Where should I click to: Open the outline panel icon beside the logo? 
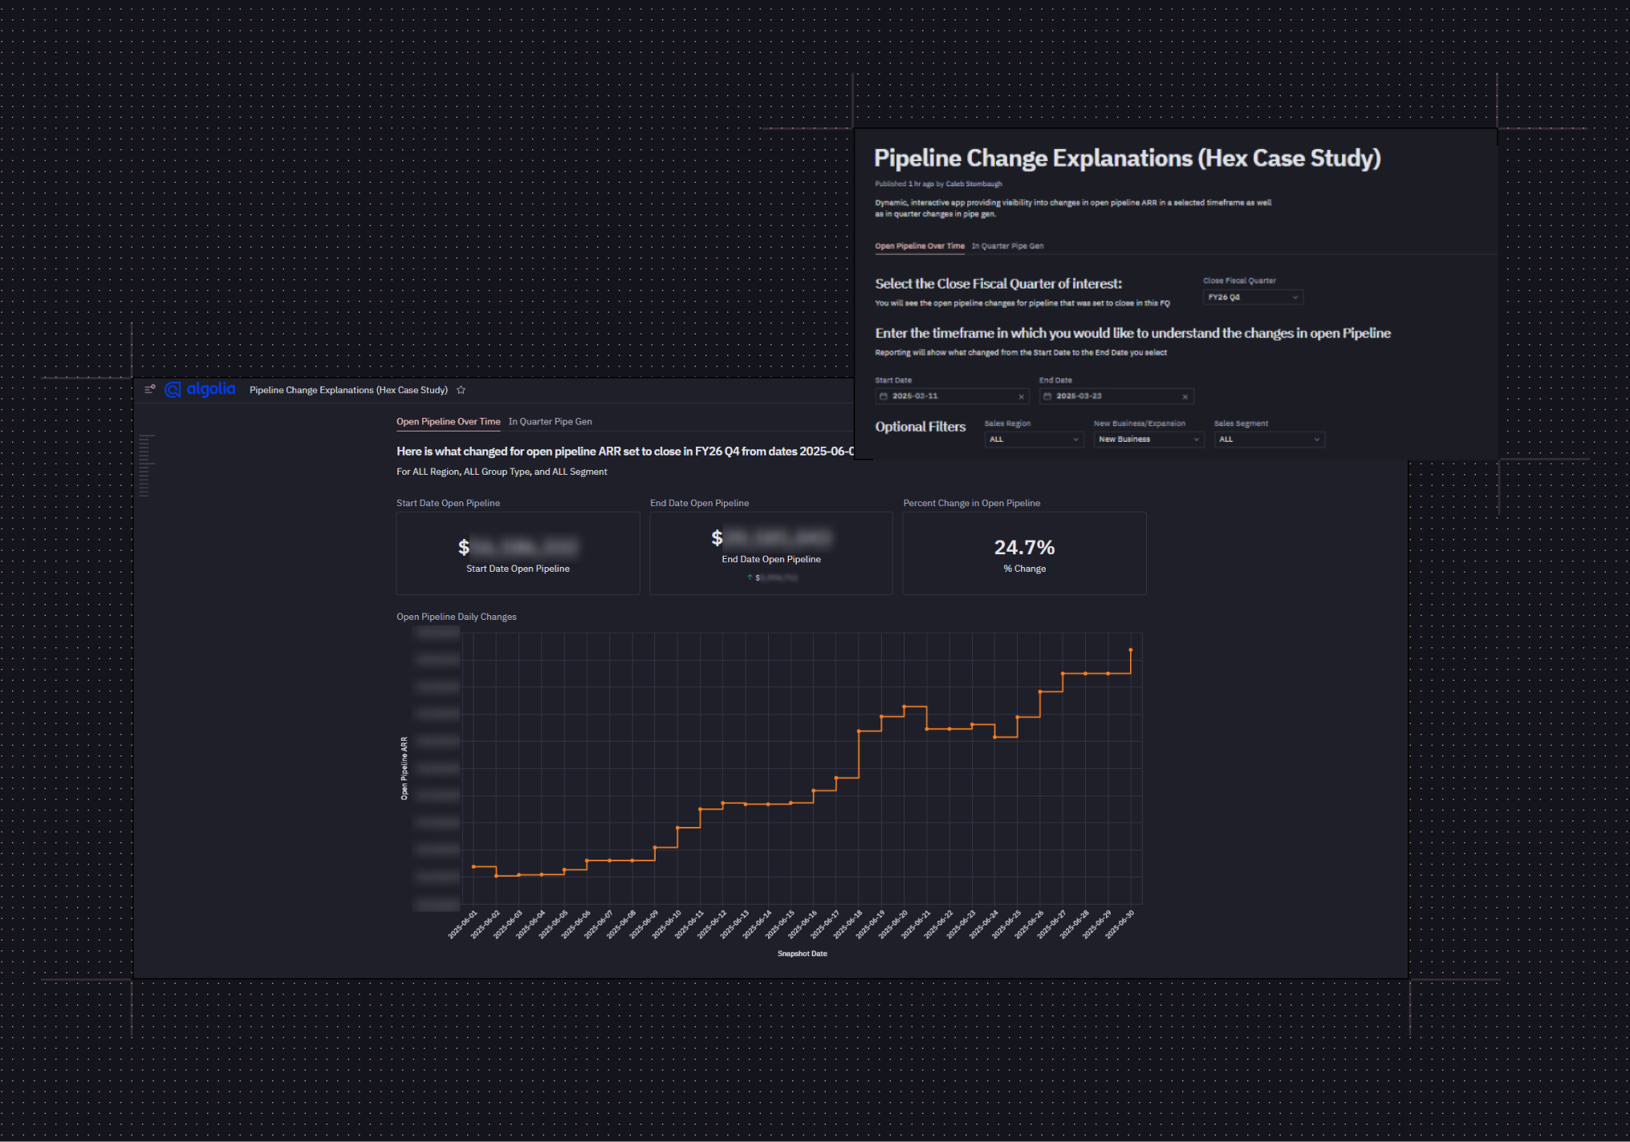149,389
